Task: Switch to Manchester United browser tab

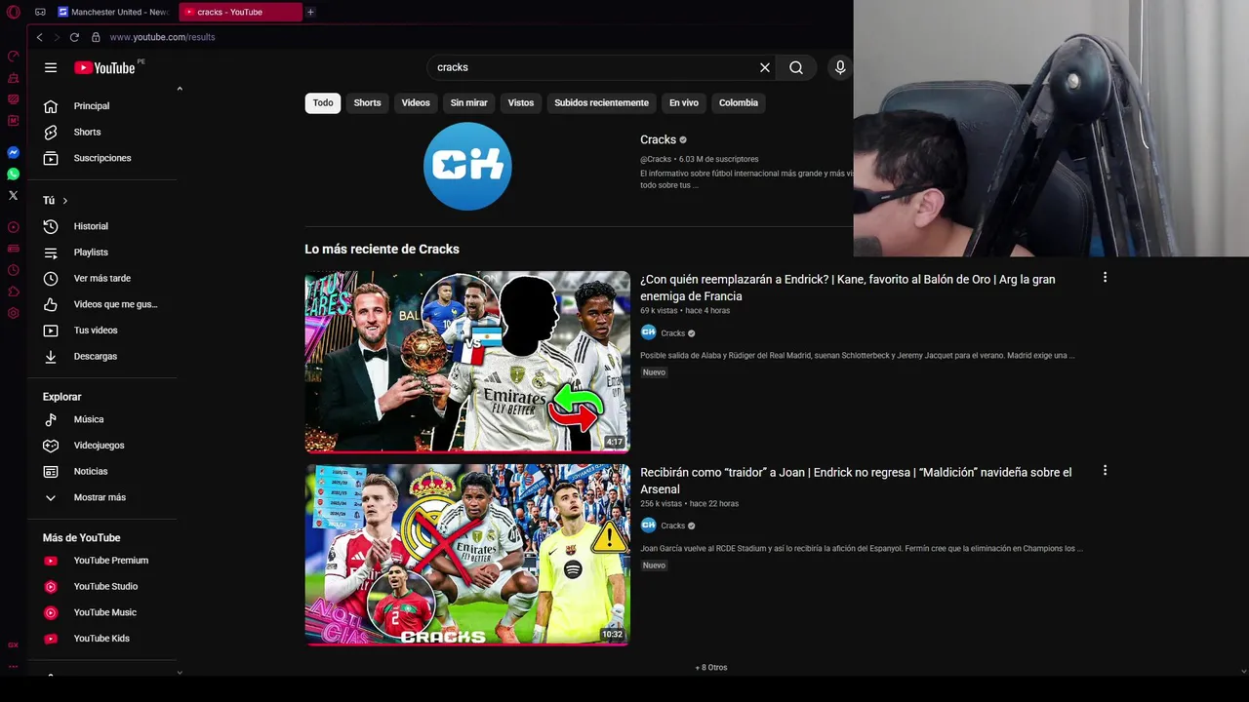Action: [x=113, y=12]
